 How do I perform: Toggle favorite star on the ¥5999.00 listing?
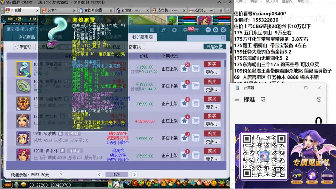[x=185, y=155]
